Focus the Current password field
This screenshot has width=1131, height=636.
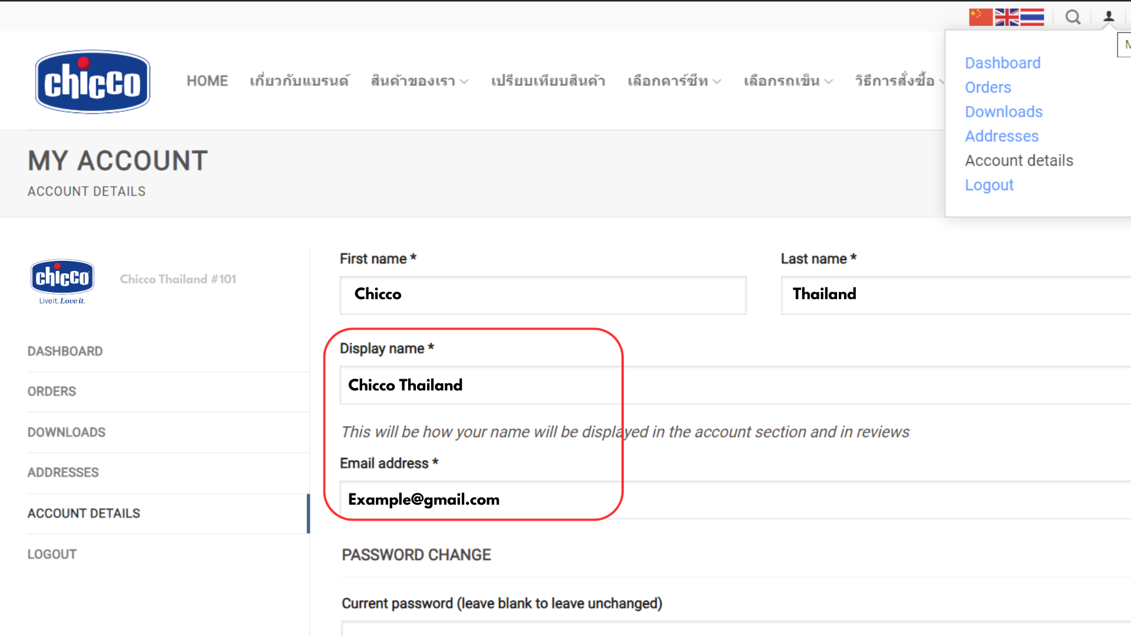736,628
